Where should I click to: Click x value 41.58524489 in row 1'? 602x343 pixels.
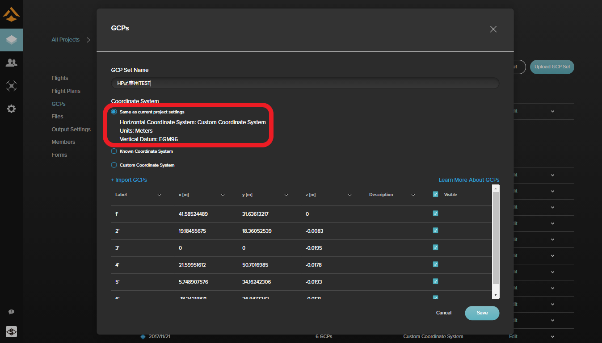coord(193,214)
